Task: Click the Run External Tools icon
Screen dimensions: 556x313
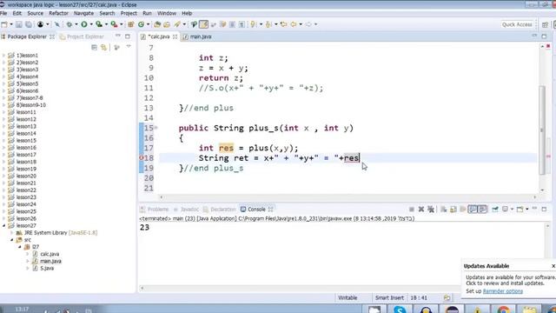Action: pos(114,24)
